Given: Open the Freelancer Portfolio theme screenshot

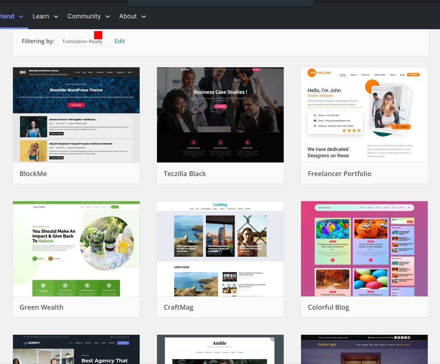Looking at the screenshot, I should point(364,115).
